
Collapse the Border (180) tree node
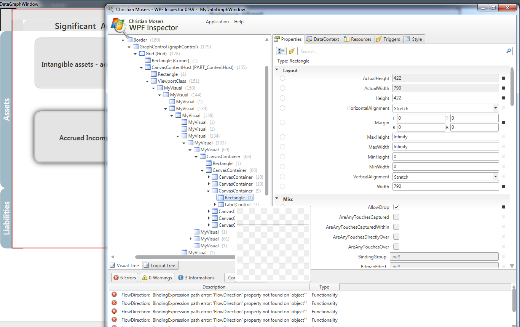[x=123, y=40]
